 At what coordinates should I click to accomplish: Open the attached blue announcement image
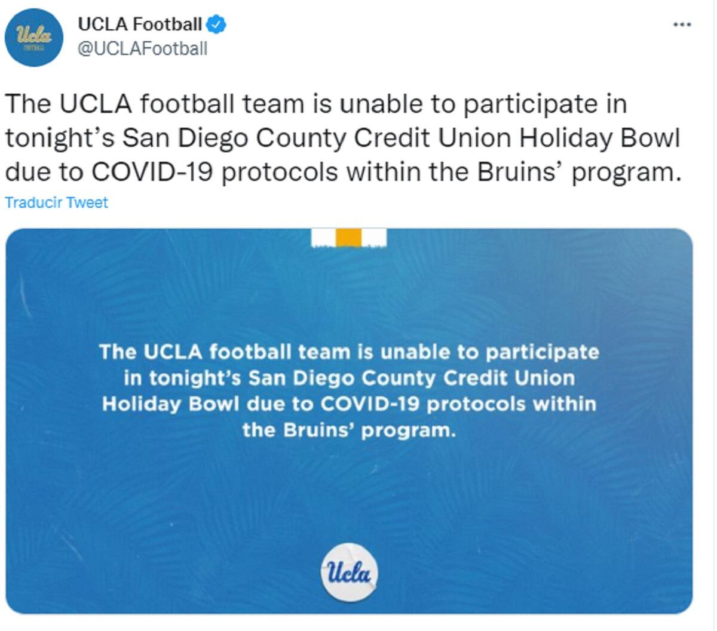pos(349,421)
